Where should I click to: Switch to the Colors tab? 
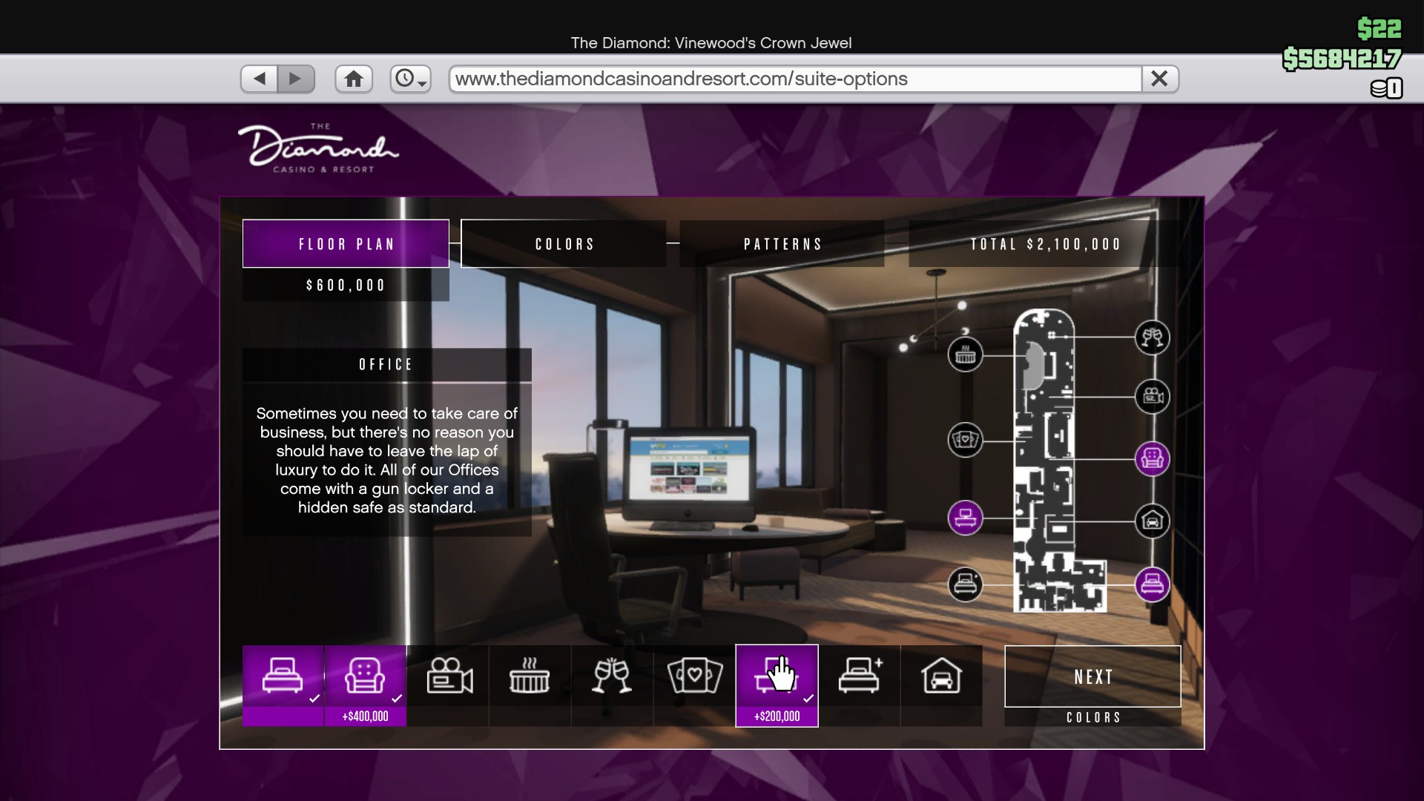coord(564,244)
